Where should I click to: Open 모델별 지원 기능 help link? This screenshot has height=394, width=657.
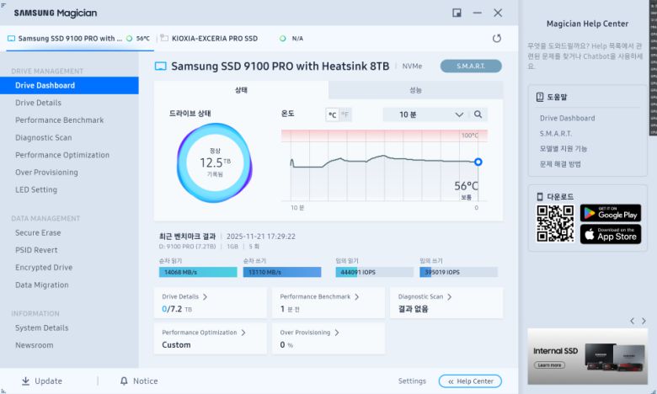coord(564,149)
